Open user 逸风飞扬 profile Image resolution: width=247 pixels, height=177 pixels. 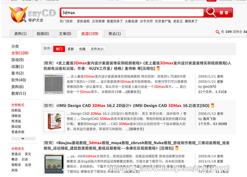(209, 119)
